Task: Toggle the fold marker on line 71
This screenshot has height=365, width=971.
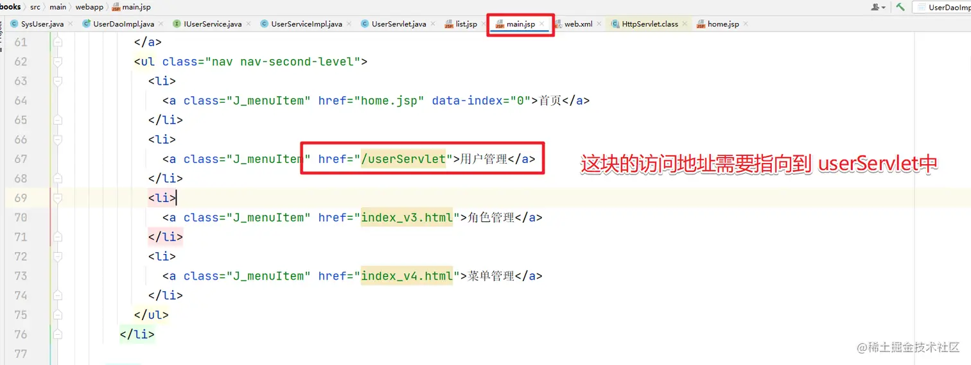Action: coord(58,237)
